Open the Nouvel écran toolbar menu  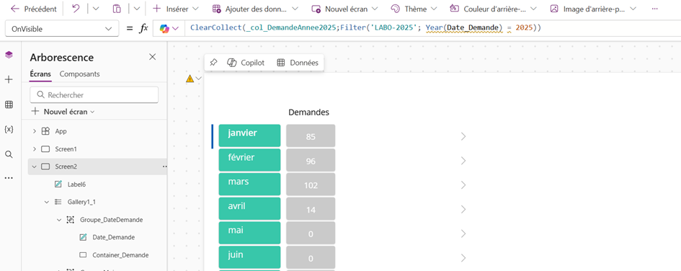[345, 9]
